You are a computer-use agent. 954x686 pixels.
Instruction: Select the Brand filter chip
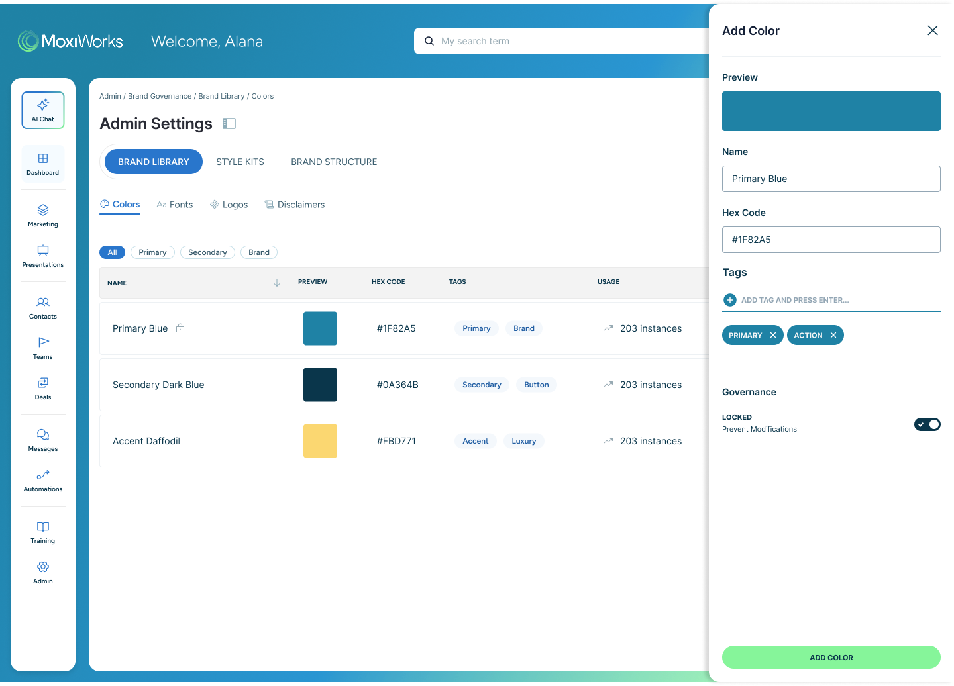click(259, 252)
